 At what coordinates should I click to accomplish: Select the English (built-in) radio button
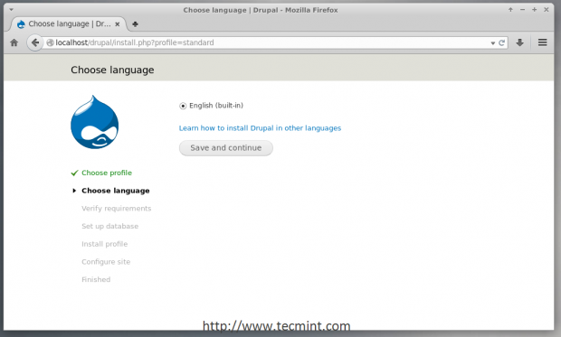[183, 106]
